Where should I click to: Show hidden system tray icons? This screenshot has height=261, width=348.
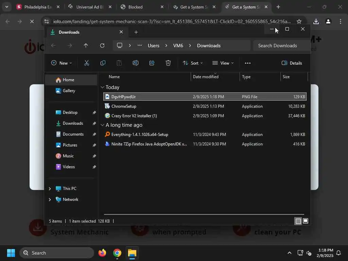coord(290,253)
